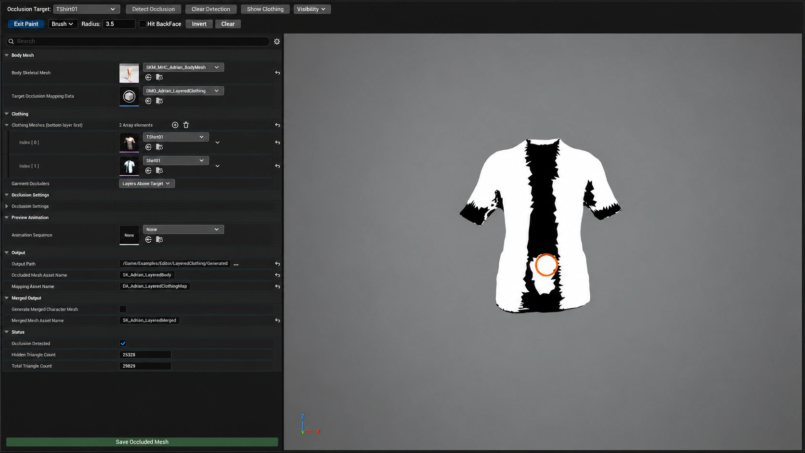
Task: Use selected asset for Index 0 TShirt01
Action: pyautogui.click(x=148, y=147)
